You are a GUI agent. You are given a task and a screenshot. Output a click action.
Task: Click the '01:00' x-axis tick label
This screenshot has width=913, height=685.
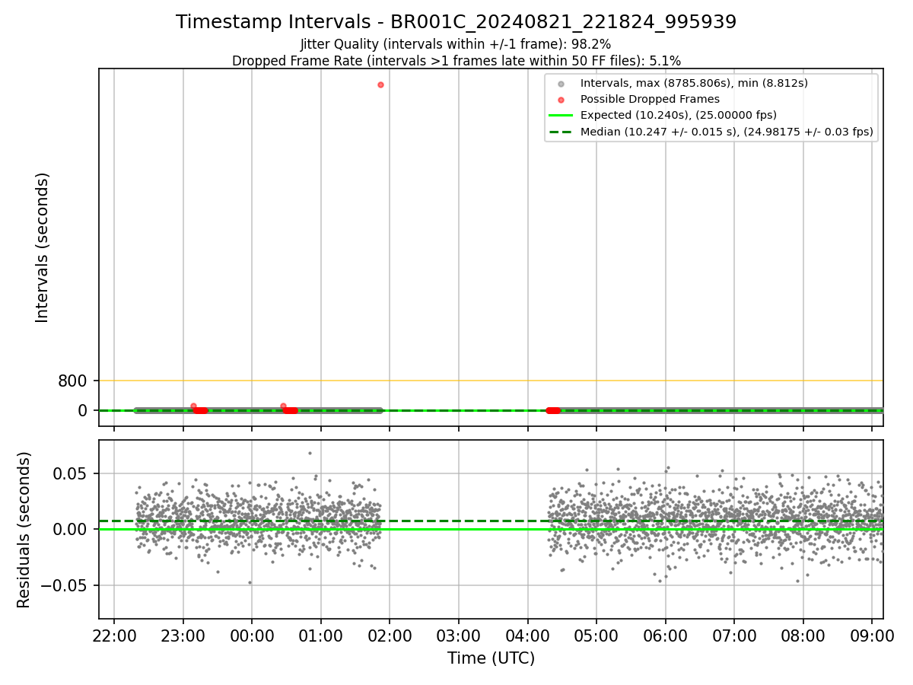(x=321, y=635)
